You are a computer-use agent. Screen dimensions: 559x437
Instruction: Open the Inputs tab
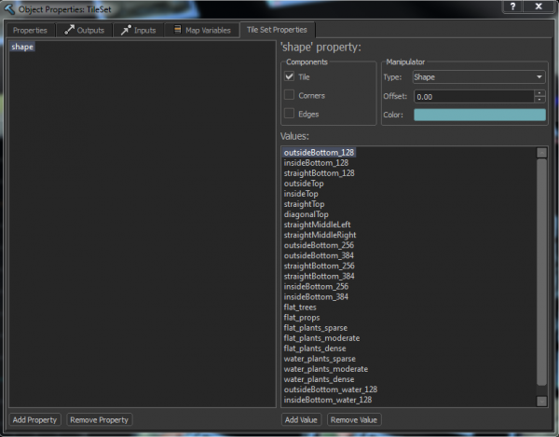pyautogui.click(x=138, y=31)
